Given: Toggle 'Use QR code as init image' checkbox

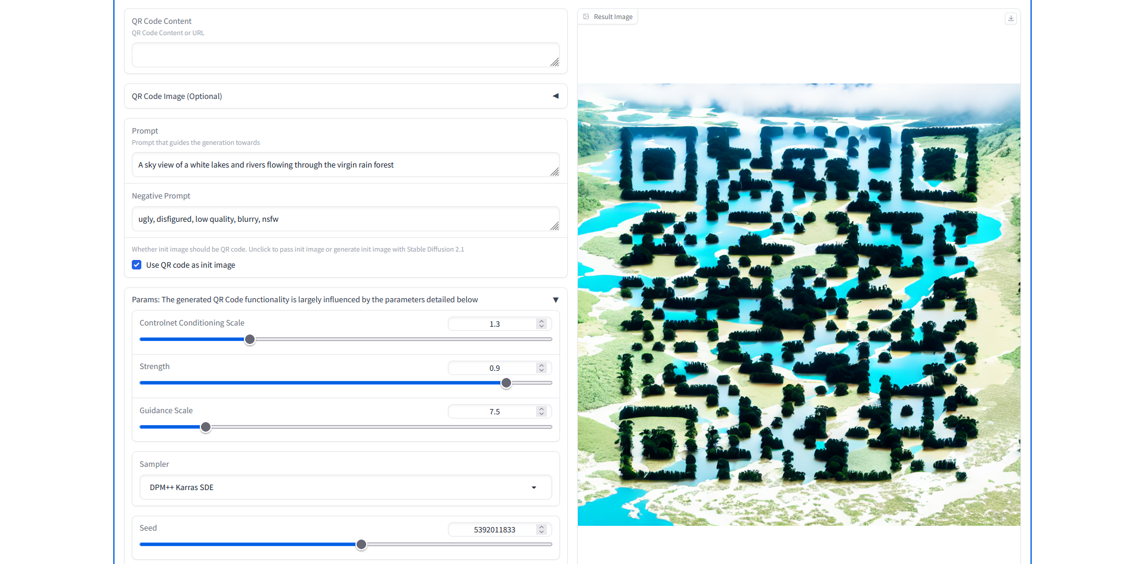Looking at the screenshot, I should coord(137,265).
